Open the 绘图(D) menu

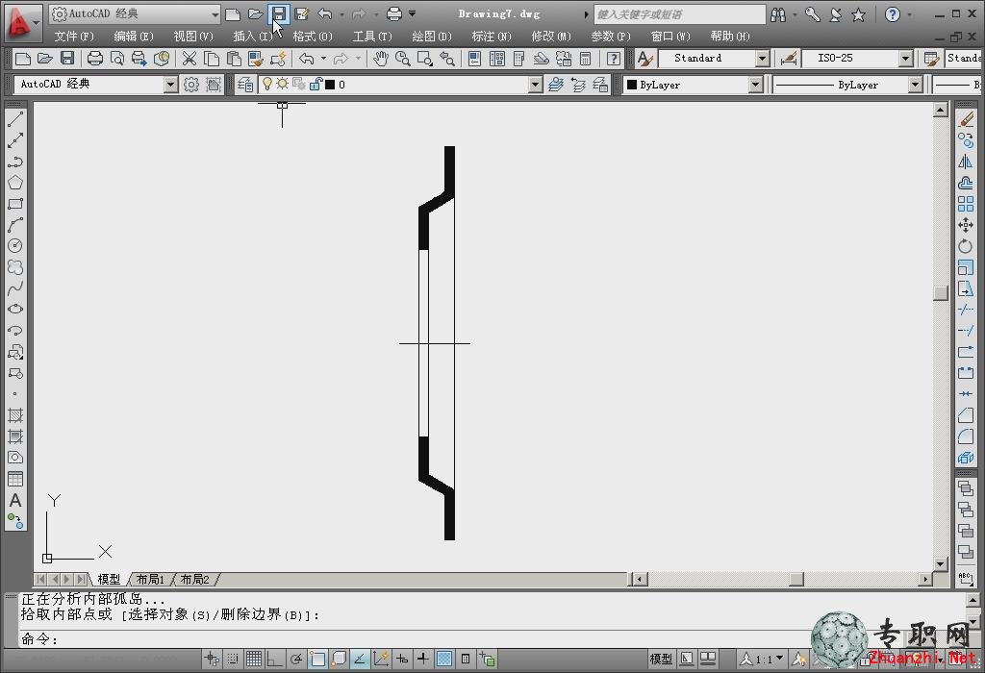tap(432, 37)
